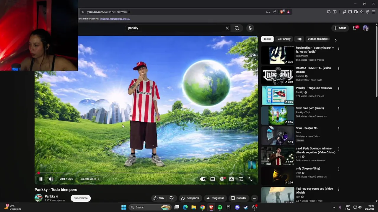Open options for 'Todo bien pero (remix)'
The width and height of the screenshot is (378, 212).
pyautogui.click(x=339, y=109)
